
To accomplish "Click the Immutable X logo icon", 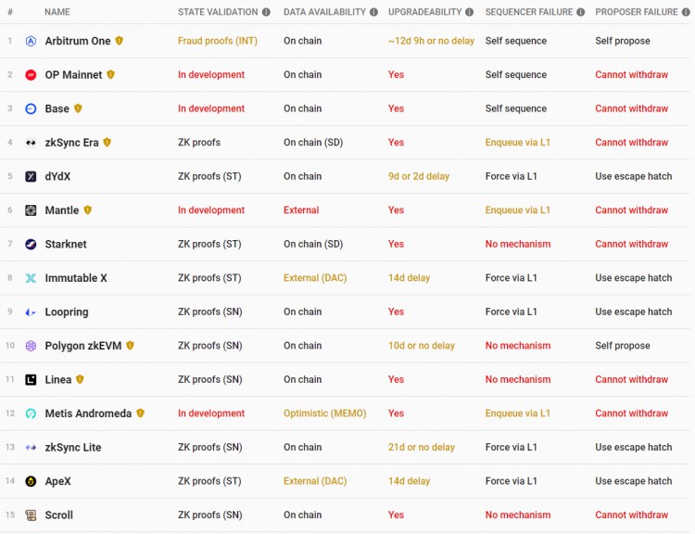I will coord(31,278).
